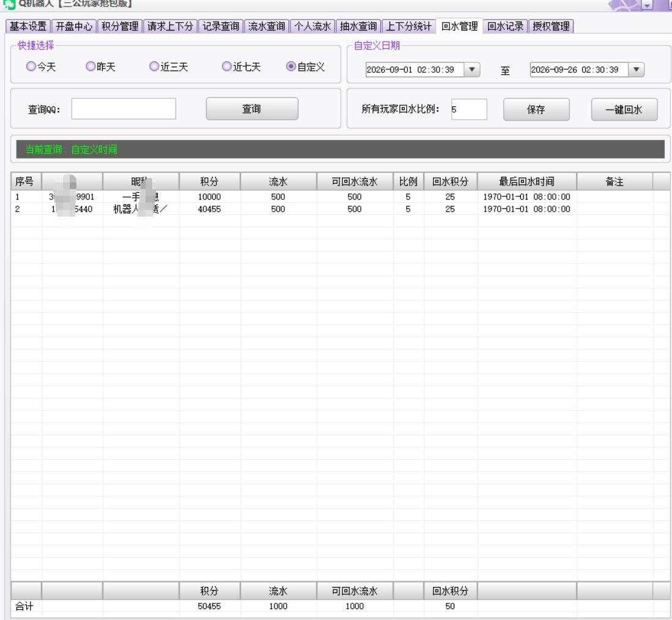Click the total 回水积分 value 50
Viewport: 672px width, 620px height.
coord(450,607)
